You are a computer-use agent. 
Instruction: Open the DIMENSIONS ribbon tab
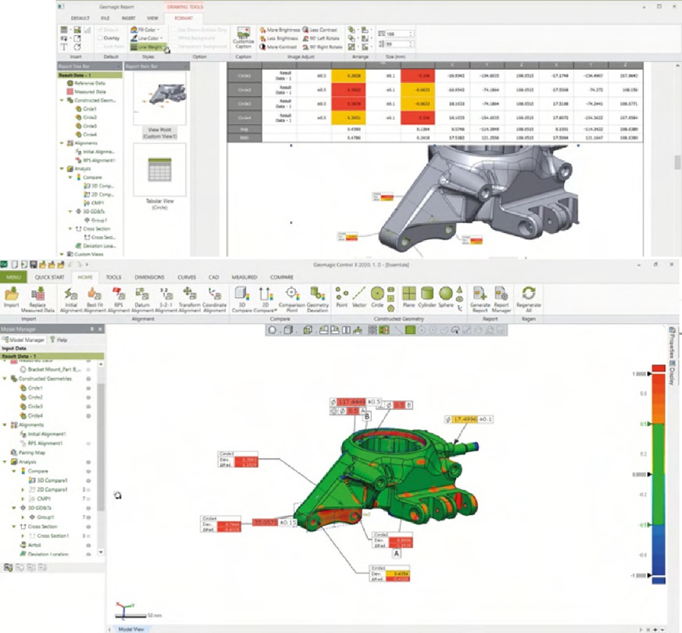pyautogui.click(x=149, y=277)
